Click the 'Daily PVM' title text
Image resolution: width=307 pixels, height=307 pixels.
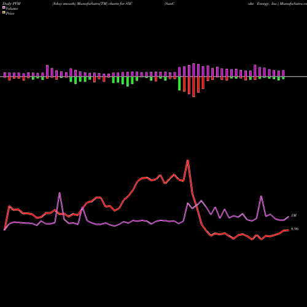(x=12, y=4)
